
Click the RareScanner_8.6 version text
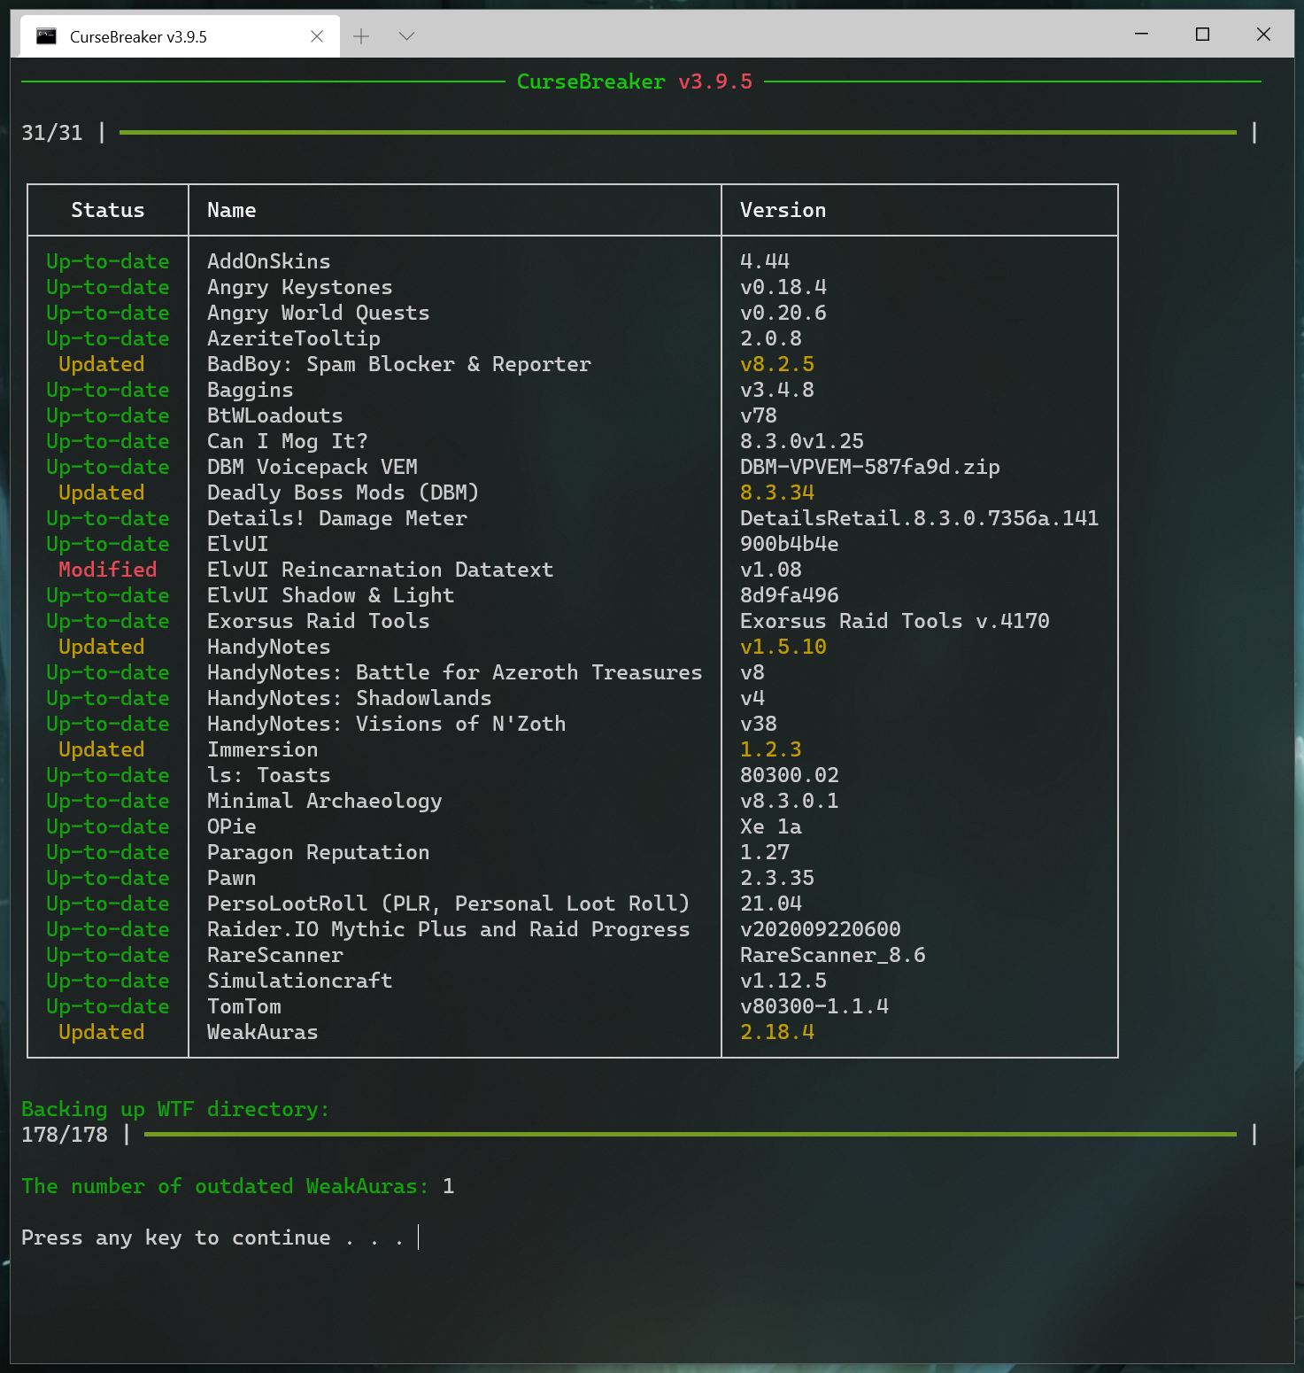click(833, 955)
